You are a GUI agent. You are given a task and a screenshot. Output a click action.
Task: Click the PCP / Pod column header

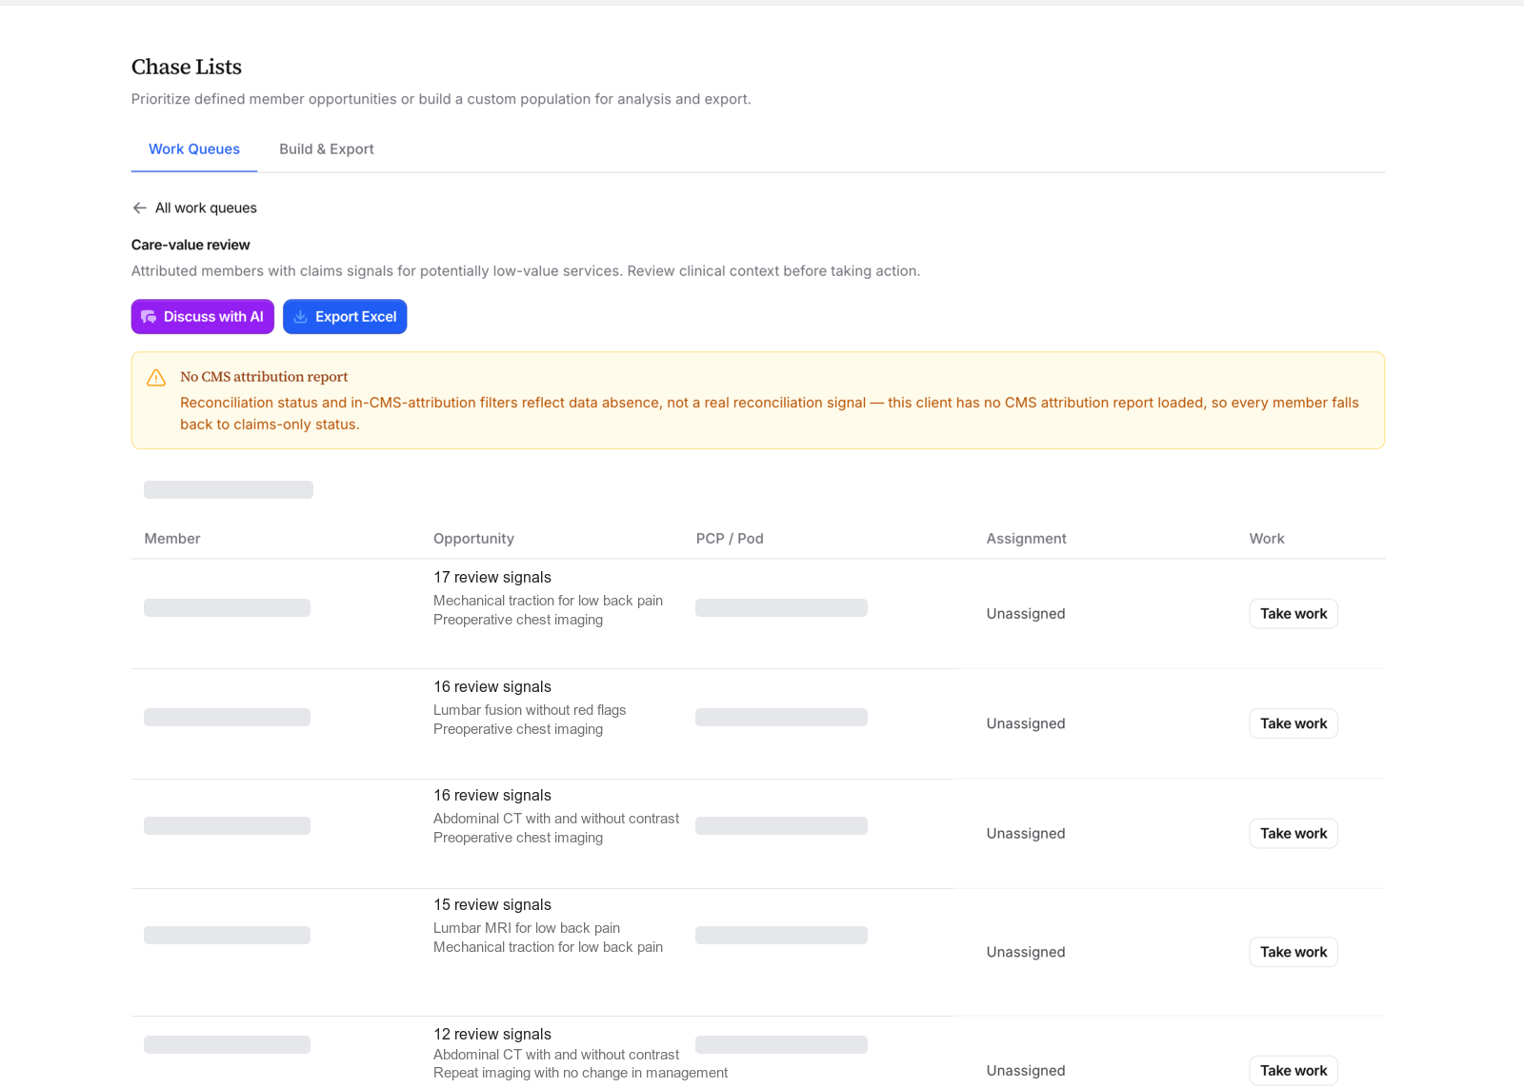coord(730,539)
